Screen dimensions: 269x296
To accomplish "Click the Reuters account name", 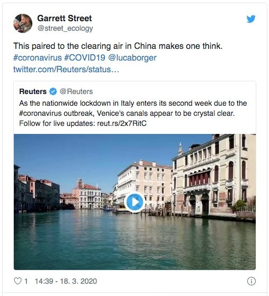I will [33, 91].
